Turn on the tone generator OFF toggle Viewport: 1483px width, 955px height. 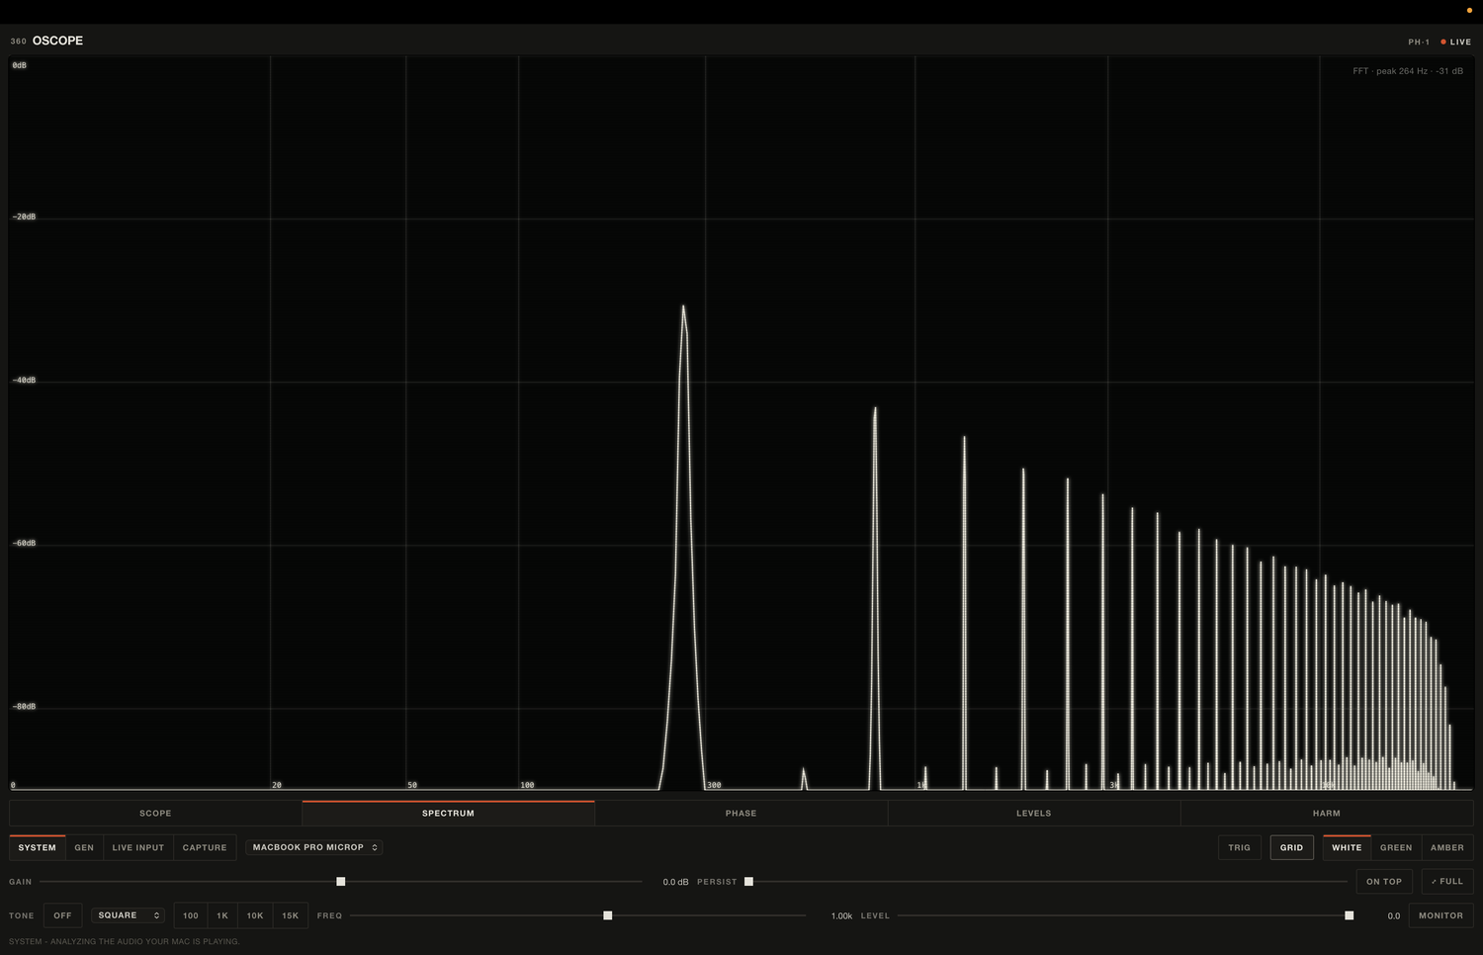pos(62,915)
